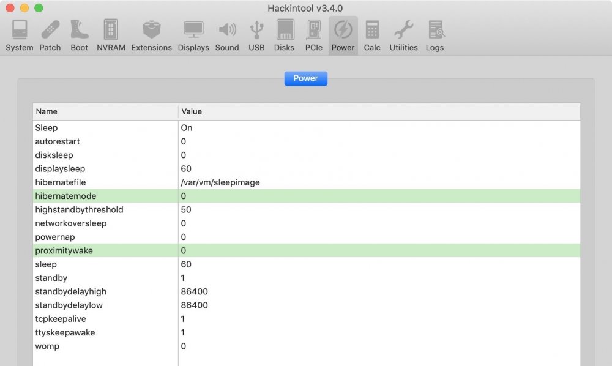The height and width of the screenshot is (366, 612).
Task: Click the /var/vm/sleepimage value
Action: [x=220, y=182]
